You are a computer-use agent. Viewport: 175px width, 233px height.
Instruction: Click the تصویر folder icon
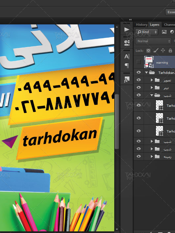157,80
